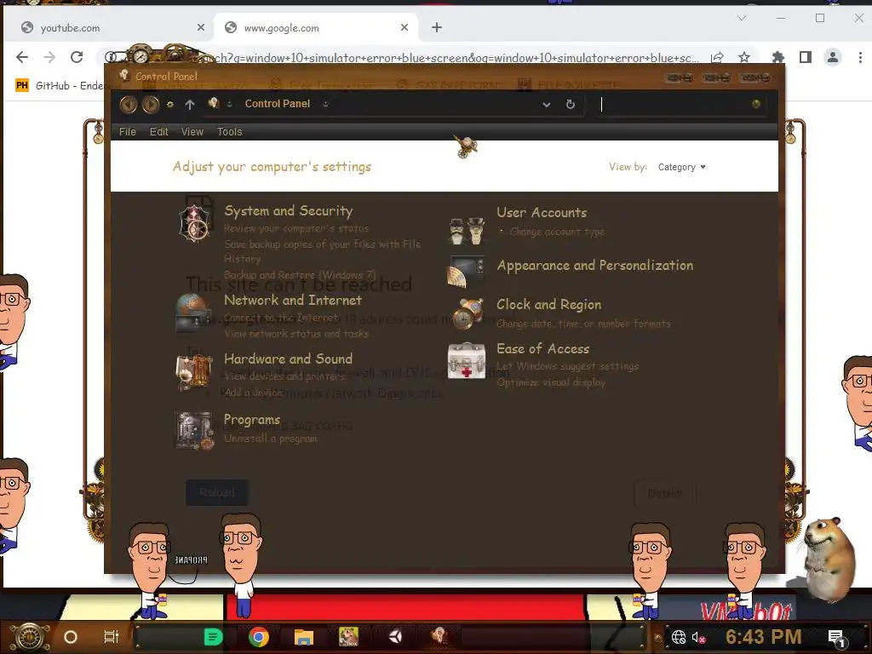
Task: Open Chrome extensions puzzle icon
Action: click(x=778, y=57)
